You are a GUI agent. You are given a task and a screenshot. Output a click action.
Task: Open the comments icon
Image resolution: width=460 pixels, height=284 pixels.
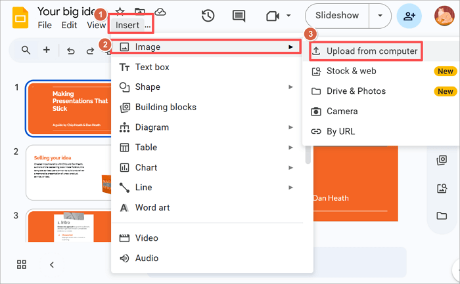239,16
